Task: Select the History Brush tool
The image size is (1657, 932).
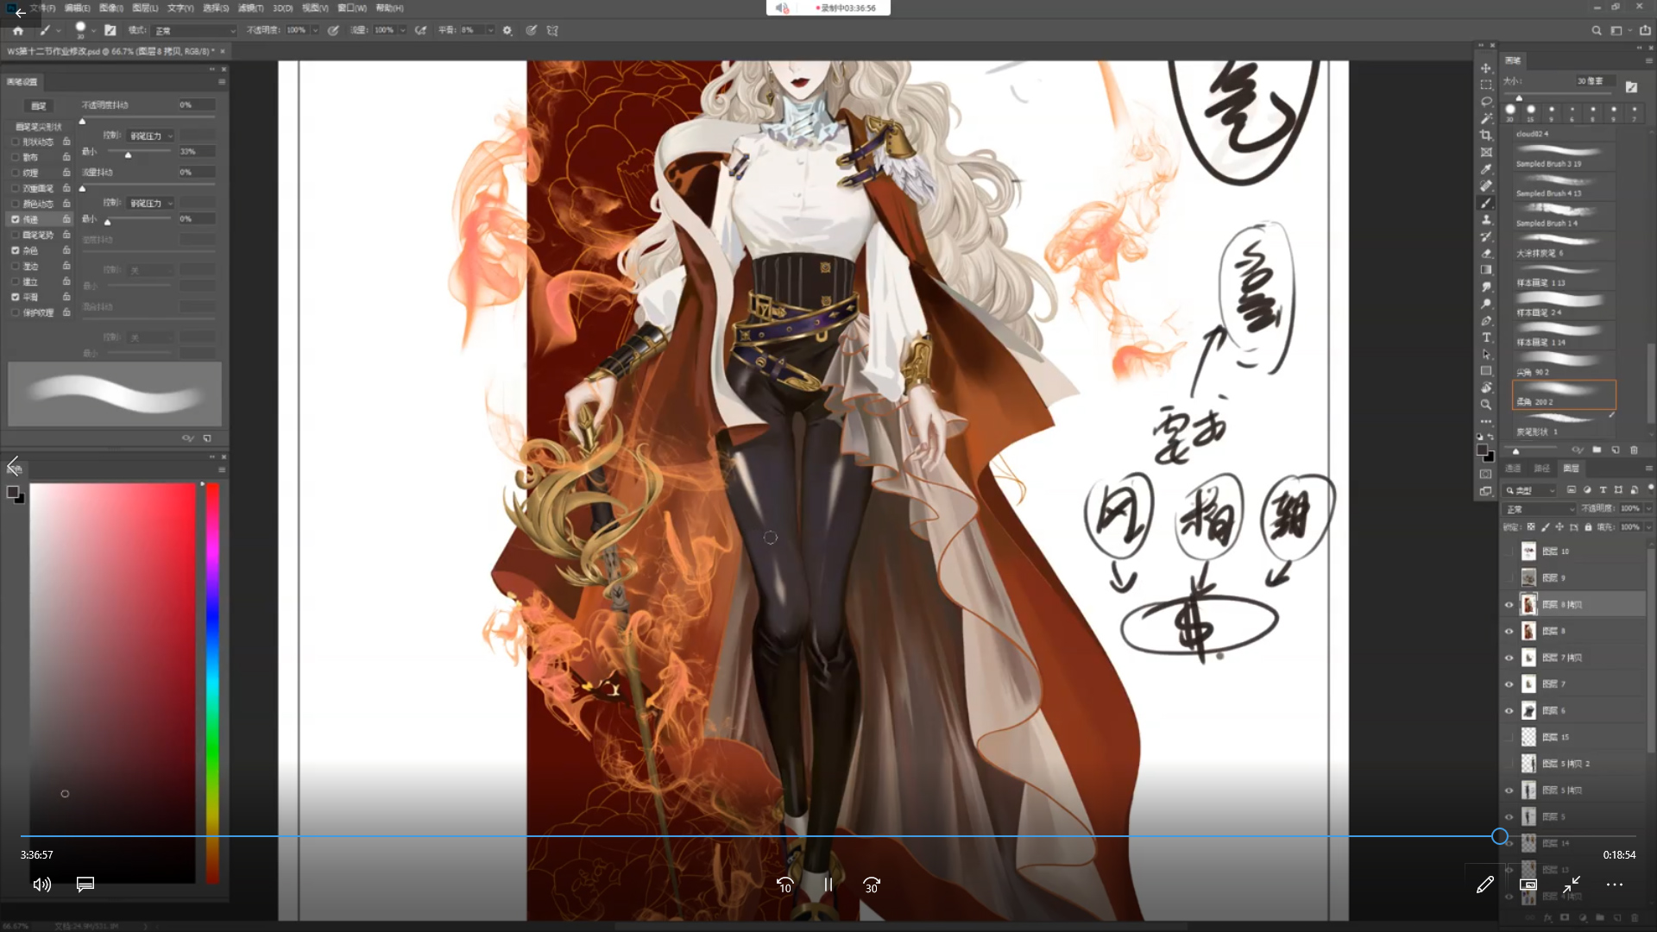Action: pyautogui.click(x=1486, y=236)
